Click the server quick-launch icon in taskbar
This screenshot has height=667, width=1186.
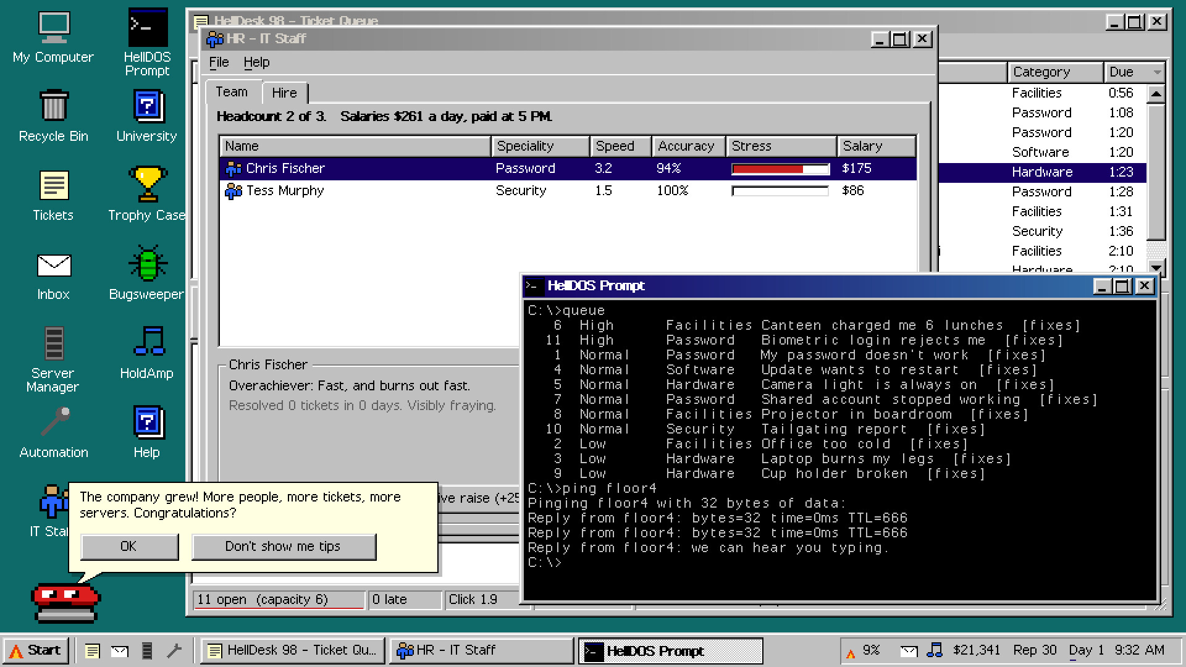[147, 650]
